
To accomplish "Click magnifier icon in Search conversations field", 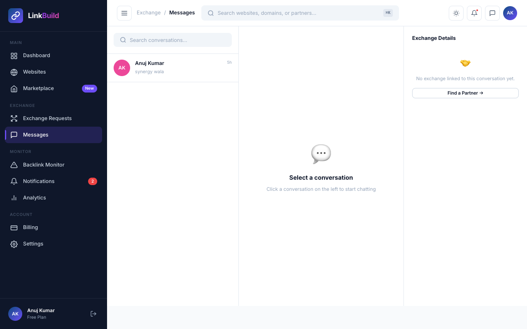I will tap(123, 40).
